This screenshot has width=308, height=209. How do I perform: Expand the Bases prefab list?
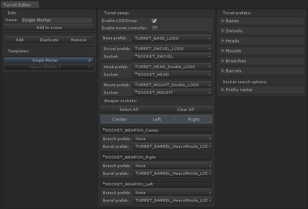point(262,21)
